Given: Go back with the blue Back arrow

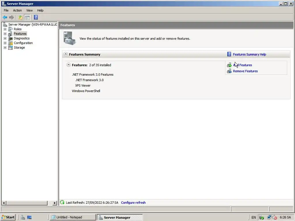Looking at the screenshot, I should coord(5,18).
